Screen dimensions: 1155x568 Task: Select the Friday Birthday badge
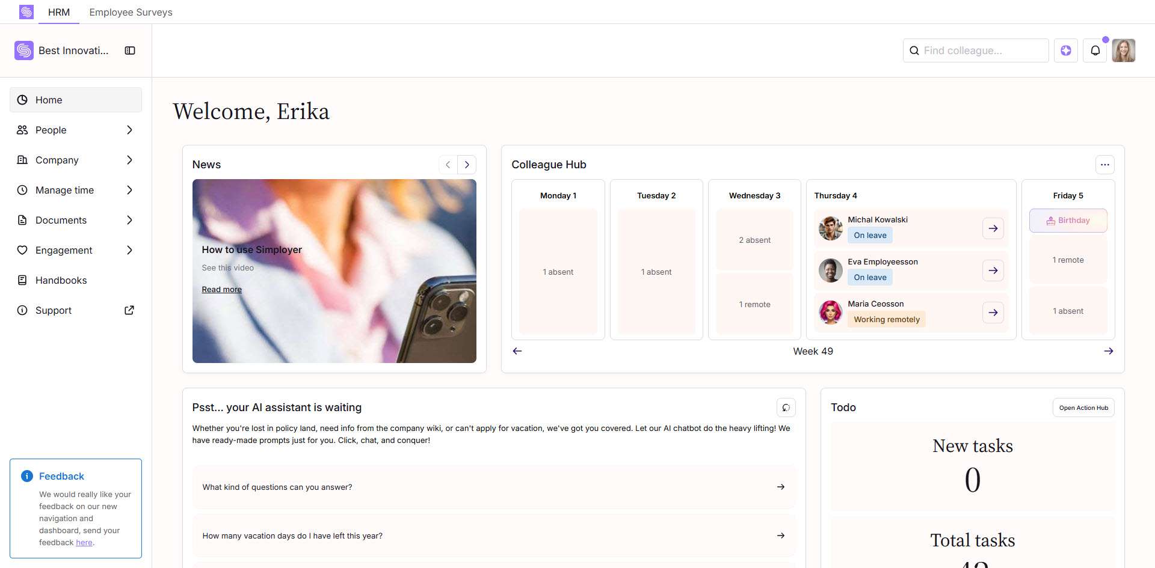tap(1068, 221)
